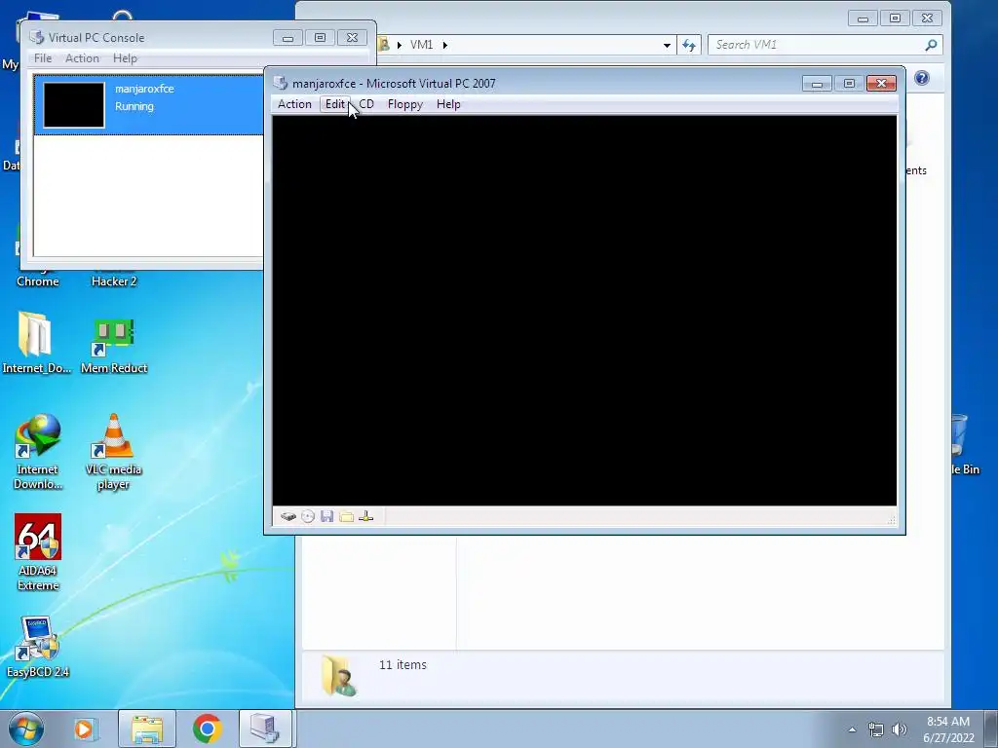Open the Floppy menu in Virtual PC 2007
The image size is (998, 748).
(404, 104)
